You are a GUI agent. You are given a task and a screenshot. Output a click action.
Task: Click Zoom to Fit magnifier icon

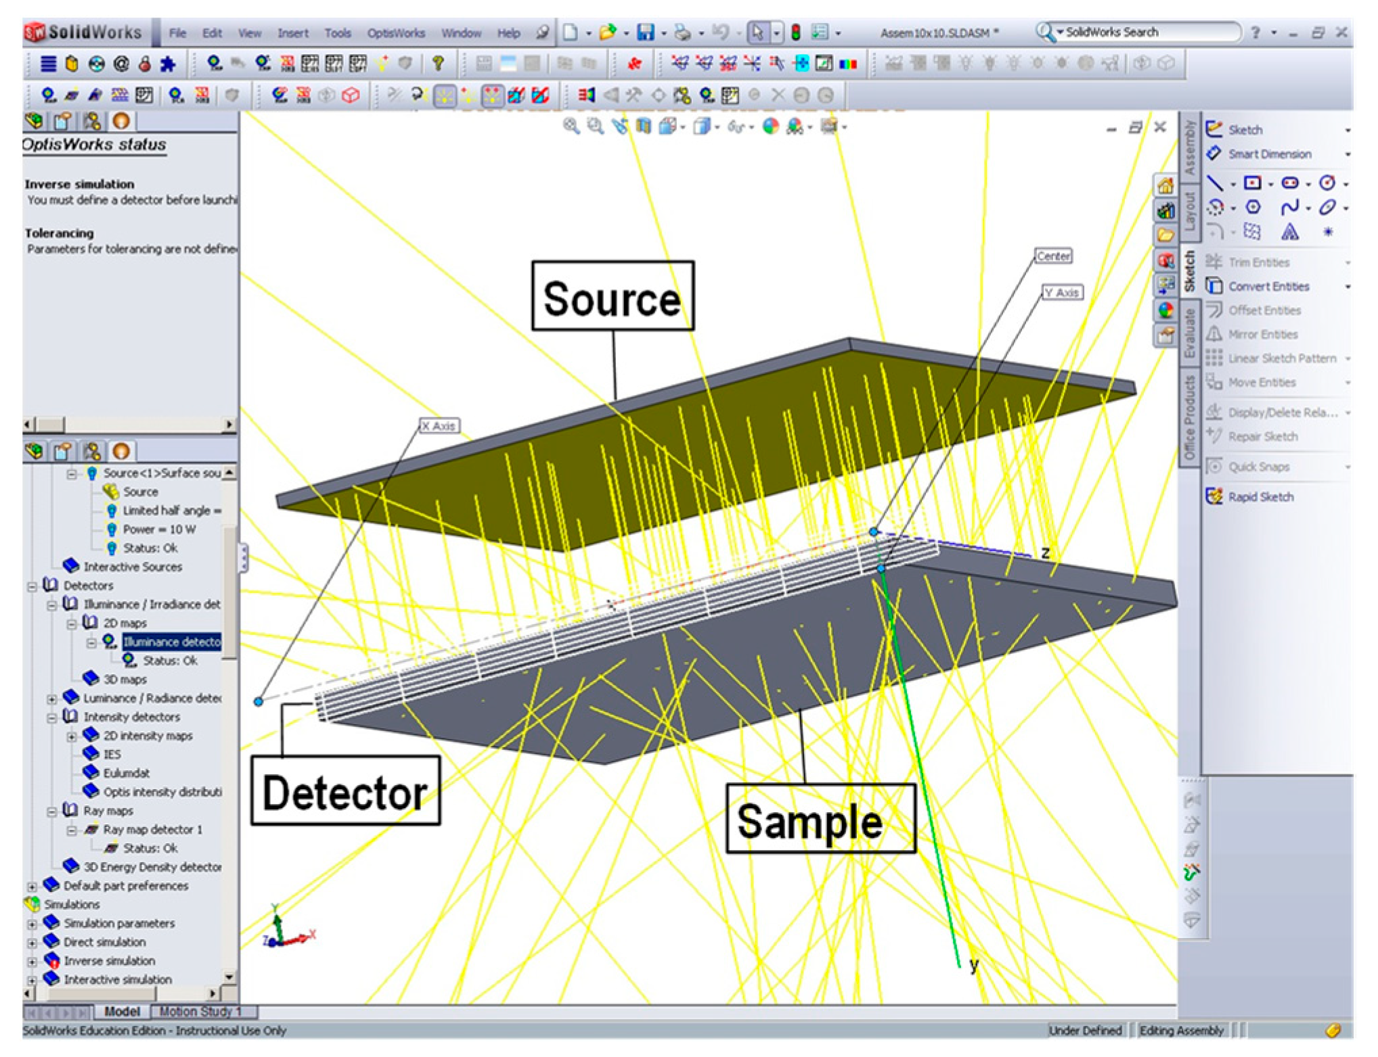pos(571,126)
